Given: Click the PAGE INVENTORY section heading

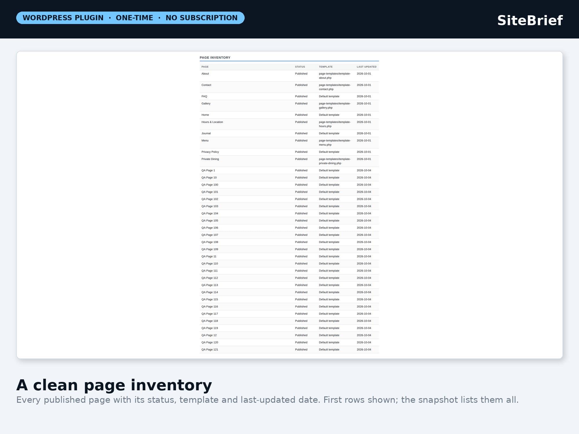Looking at the screenshot, I should coord(215,58).
